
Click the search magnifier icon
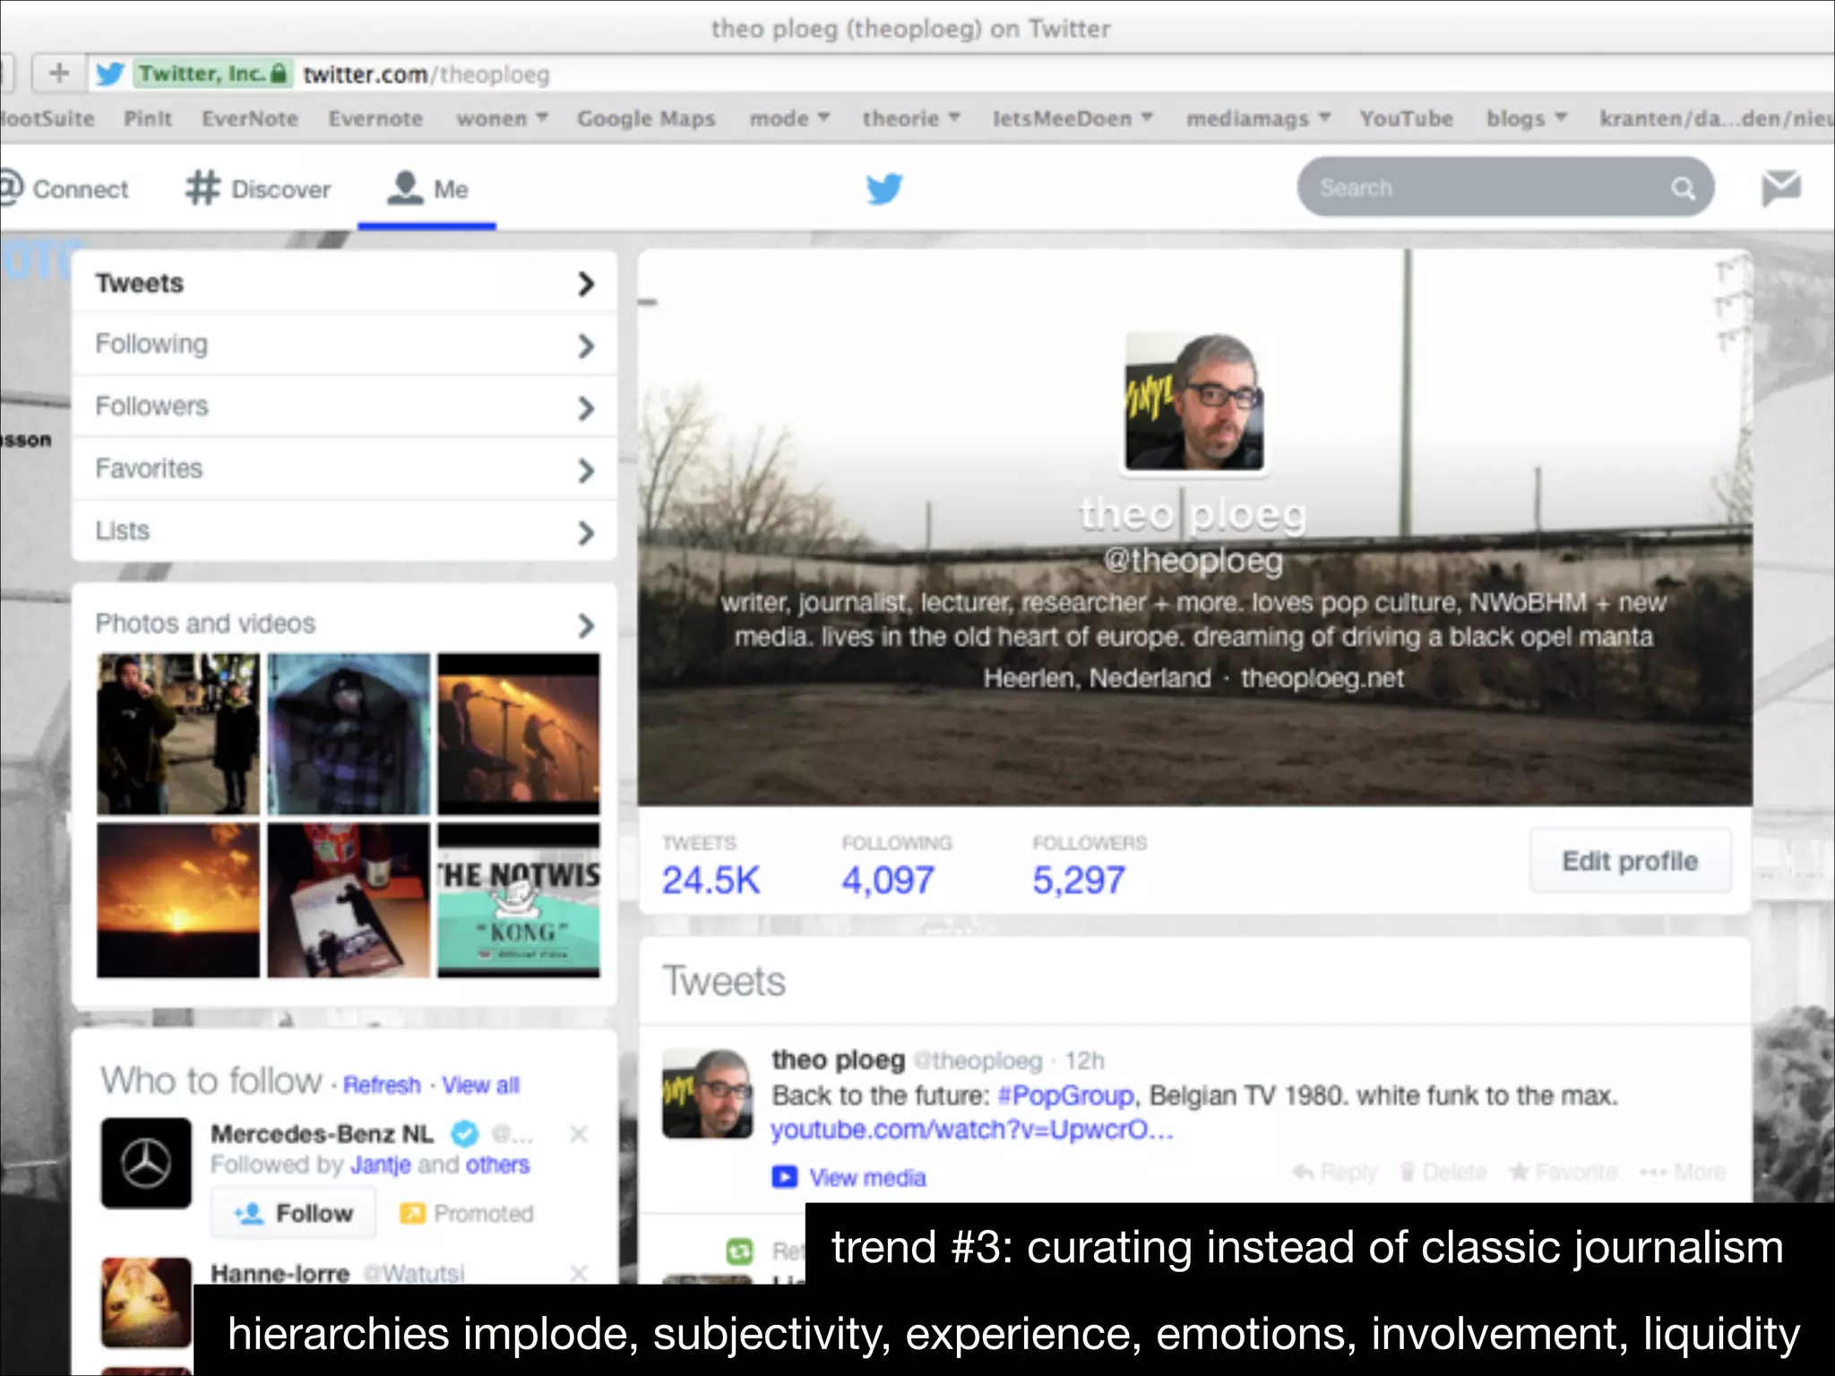pos(1683,188)
